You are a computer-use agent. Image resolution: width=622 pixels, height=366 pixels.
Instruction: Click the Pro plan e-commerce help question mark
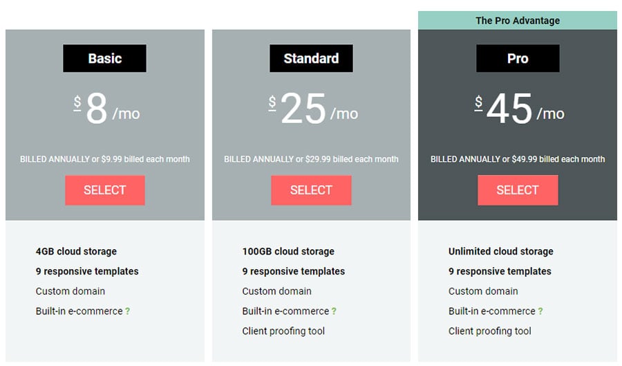pyautogui.click(x=540, y=311)
